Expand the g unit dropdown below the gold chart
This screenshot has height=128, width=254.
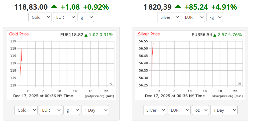point(72,110)
